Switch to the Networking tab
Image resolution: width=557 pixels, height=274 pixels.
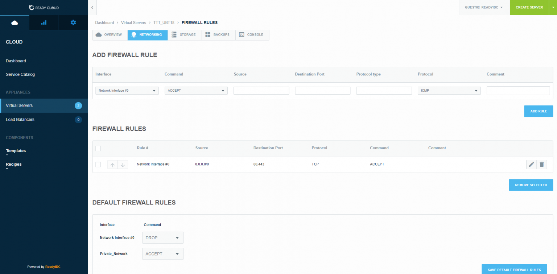click(x=148, y=35)
